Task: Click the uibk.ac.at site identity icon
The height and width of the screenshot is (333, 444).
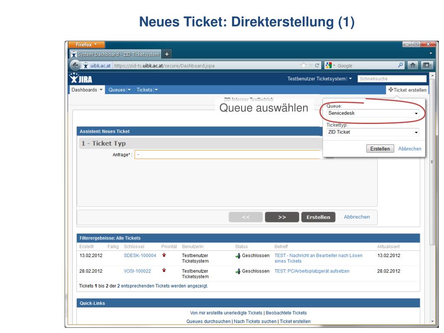Action: [97, 65]
